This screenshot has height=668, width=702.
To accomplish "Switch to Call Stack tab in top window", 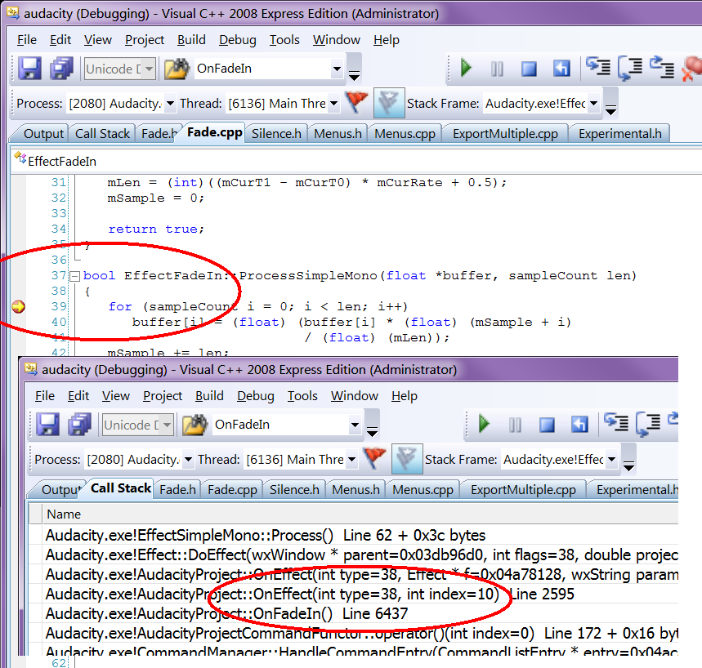I will point(102,133).
